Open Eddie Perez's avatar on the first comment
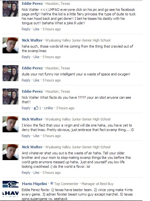 [11, 9]
